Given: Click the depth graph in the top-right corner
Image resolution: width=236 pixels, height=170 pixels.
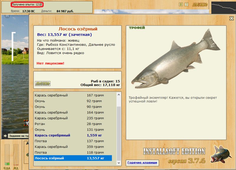Looking at the screenshot, I should click(224, 8).
